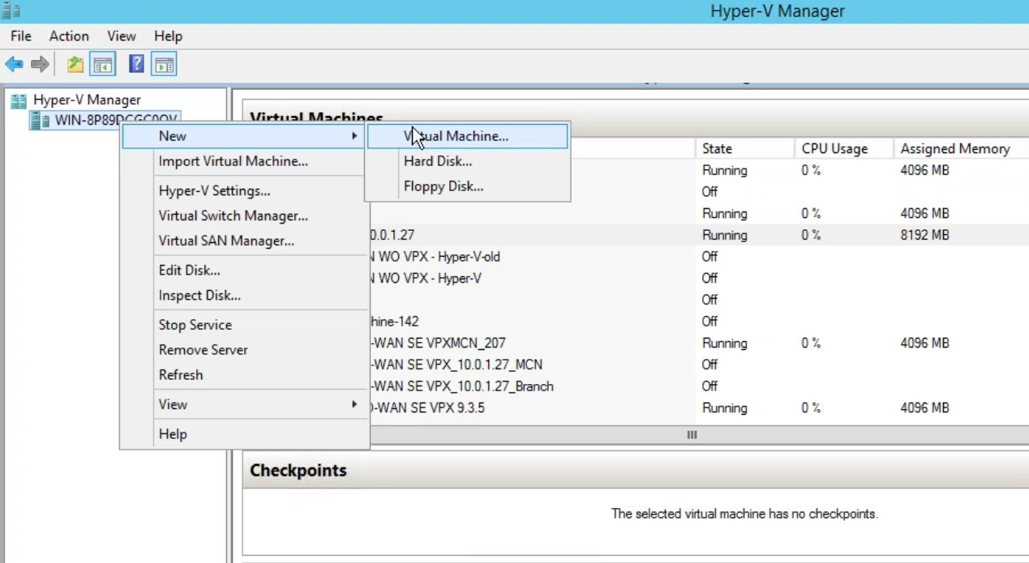
Task: Expand the New submenu arrow
Action: [354, 136]
